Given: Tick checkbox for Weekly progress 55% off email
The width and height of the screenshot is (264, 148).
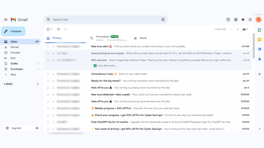Looking at the screenshot, I should coord(48,109).
